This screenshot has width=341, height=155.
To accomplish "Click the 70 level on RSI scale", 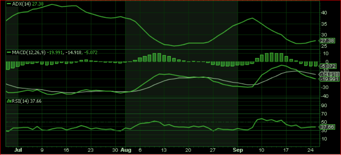I will point(324,113).
